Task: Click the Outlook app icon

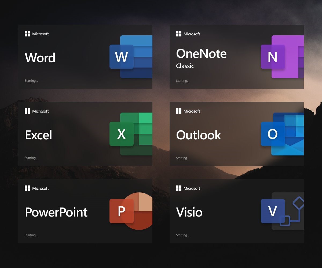Action: point(282,134)
